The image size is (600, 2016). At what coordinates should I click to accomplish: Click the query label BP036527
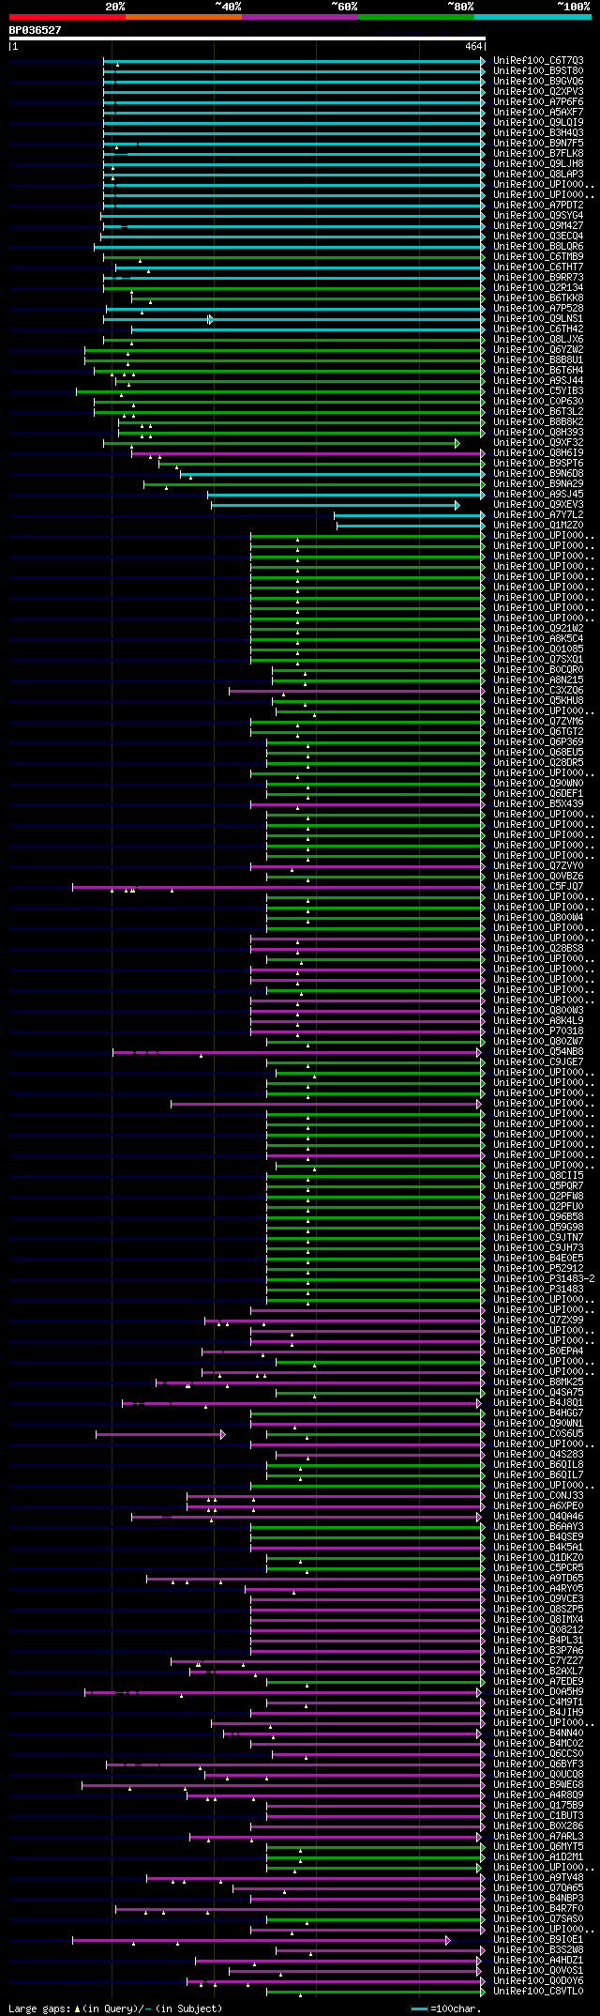pyautogui.click(x=35, y=30)
